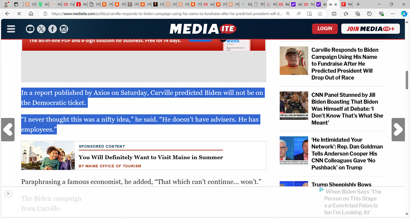Click the LOGIN button
Screen dimensions: 410x218
pyautogui.click(x=325, y=29)
